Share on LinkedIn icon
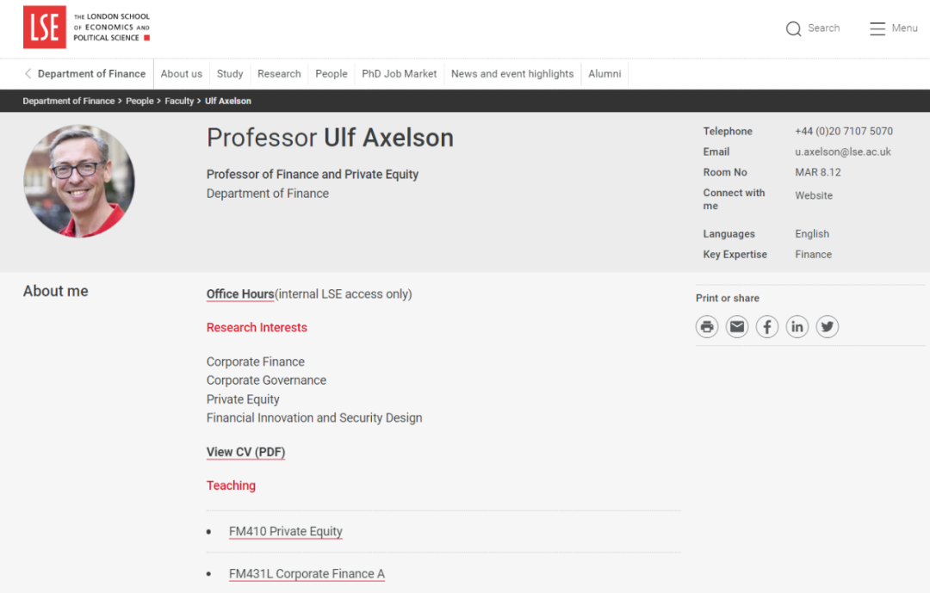This screenshot has height=593, width=930. pos(797,327)
